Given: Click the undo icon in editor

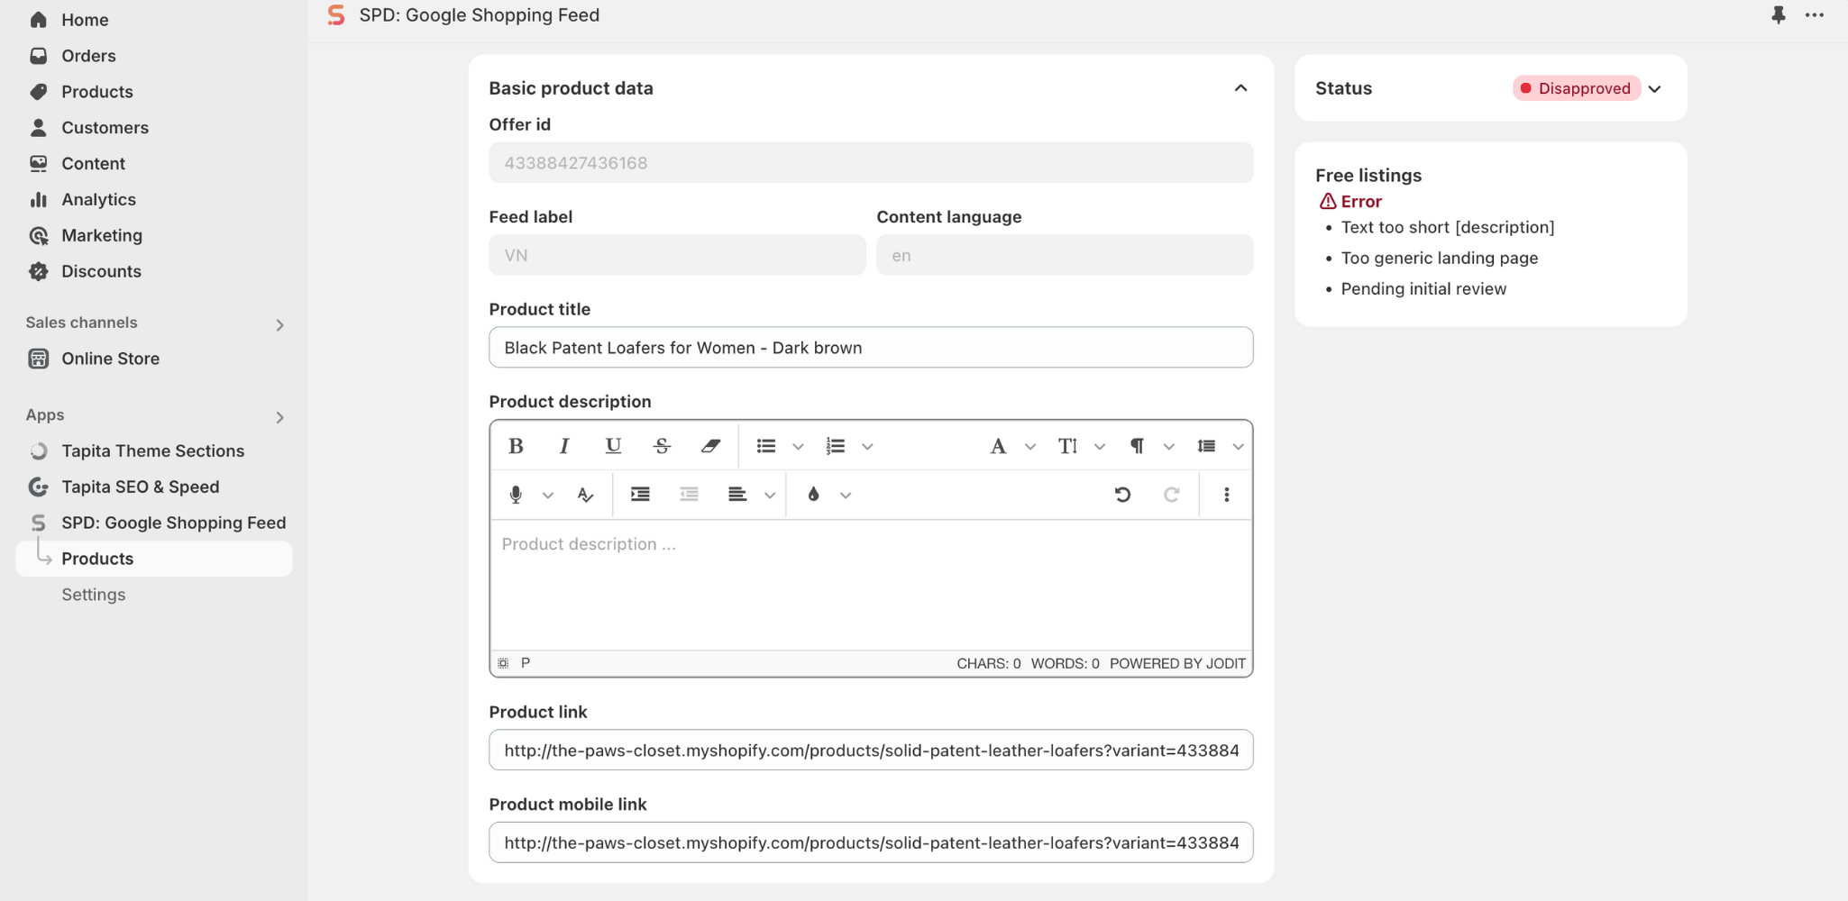Looking at the screenshot, I should (x=1122, y=495).
